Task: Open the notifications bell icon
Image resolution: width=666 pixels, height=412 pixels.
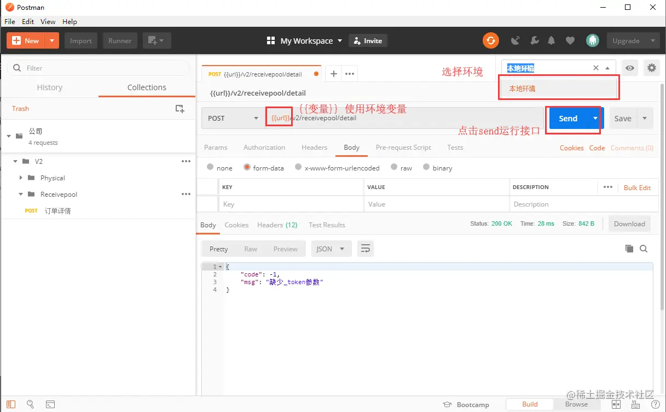Action: point(552,40)
